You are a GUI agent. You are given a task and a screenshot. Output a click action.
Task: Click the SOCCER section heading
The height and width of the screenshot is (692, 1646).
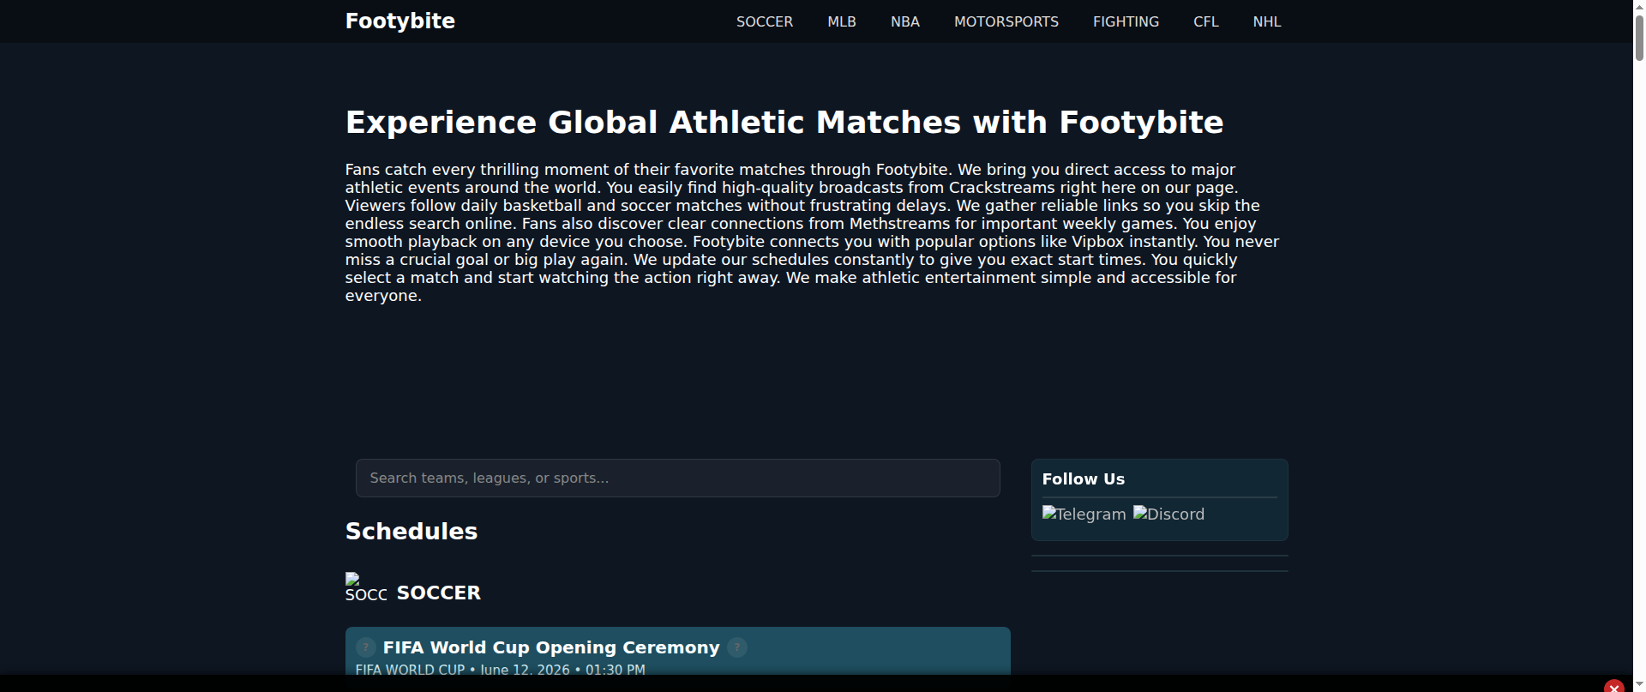click(438, 593)
